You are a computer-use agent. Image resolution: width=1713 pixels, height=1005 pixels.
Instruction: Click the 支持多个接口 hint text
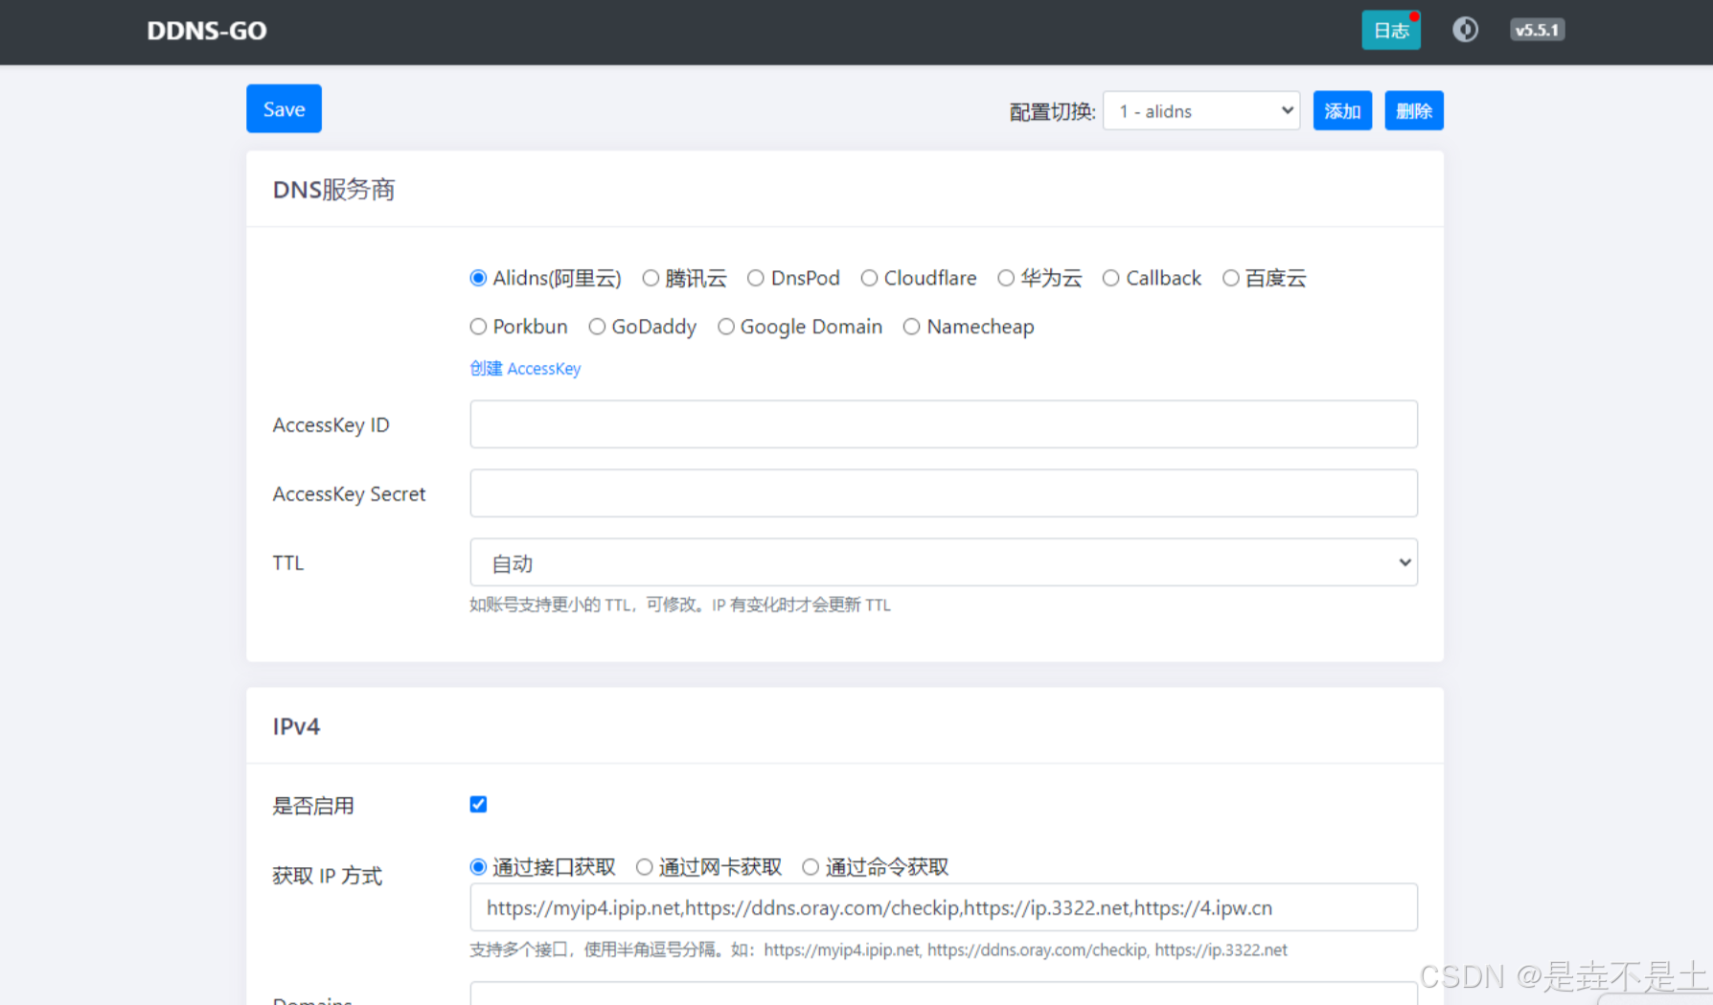pyautogui.click(x=879, y=949)
